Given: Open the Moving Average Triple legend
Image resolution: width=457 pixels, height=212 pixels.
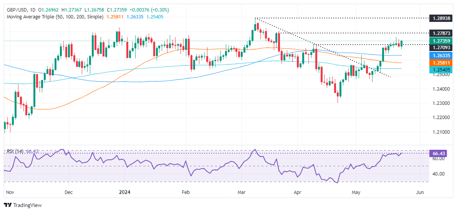Looking at the screenshot, I should [x=53, y=17].
